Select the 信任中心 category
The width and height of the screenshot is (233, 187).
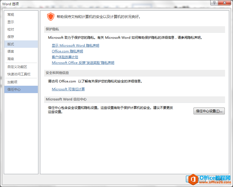(21, 89)
